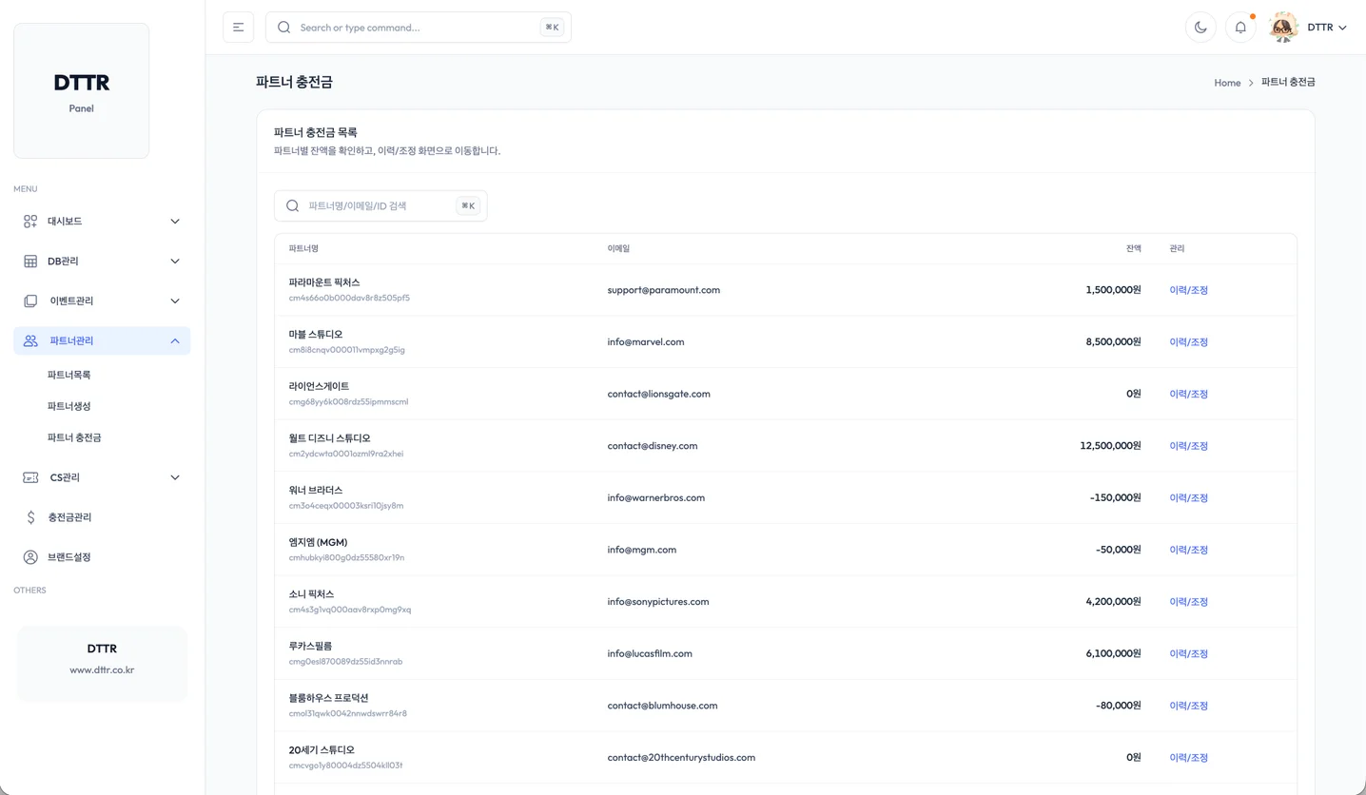
Task: Open the 대시보드 menu item
Action: [x=102, y=222]
